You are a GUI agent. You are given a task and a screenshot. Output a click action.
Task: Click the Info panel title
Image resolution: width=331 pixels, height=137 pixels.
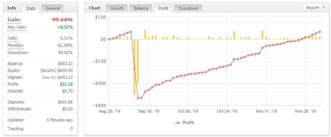11,8
